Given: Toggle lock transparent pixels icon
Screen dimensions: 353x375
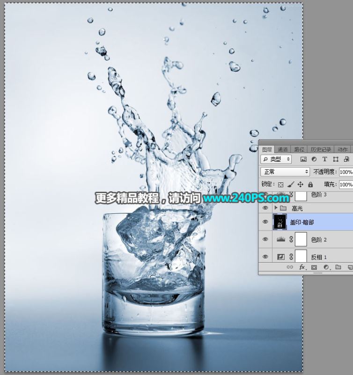Looking at the screenshot, I should [281, 185].
